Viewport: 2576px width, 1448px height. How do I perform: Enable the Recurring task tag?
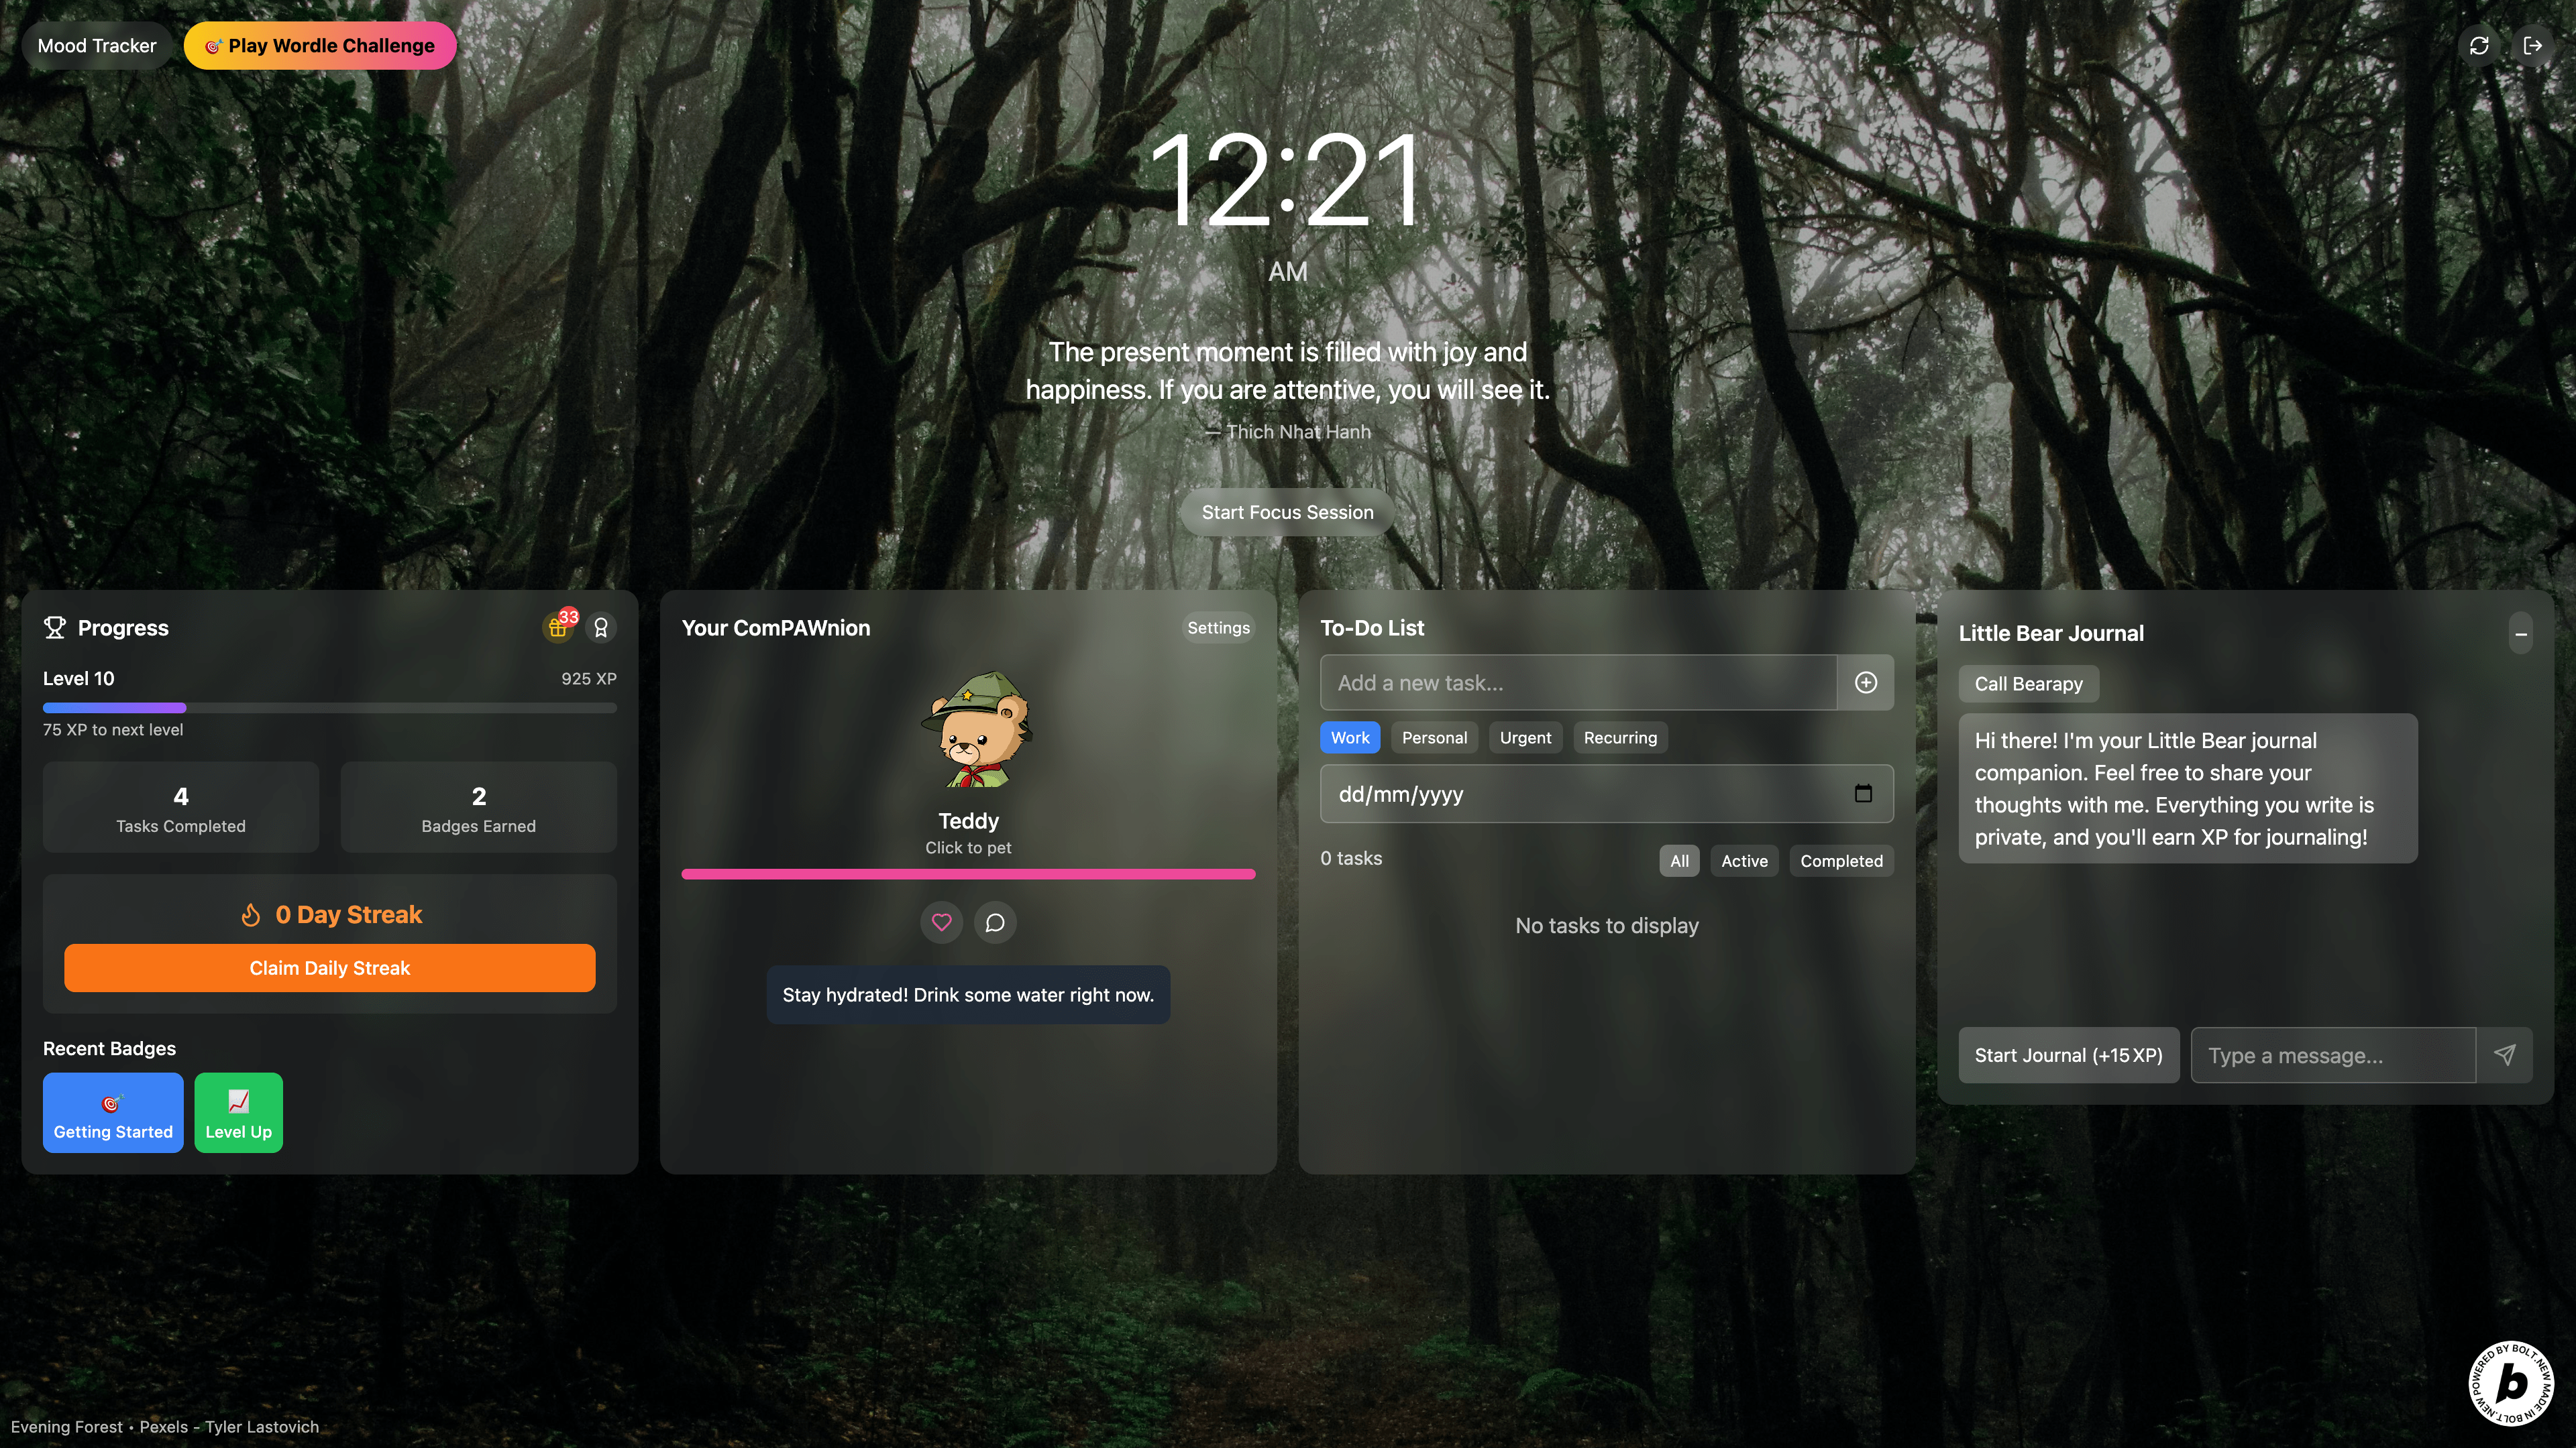[1620, 737]
